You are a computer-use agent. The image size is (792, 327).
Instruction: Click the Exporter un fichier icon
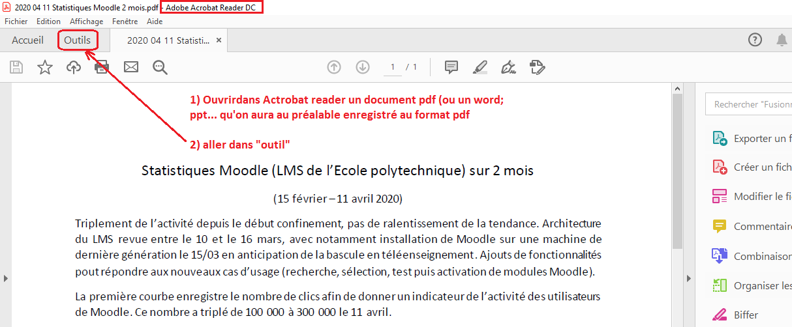coord(720,138)
